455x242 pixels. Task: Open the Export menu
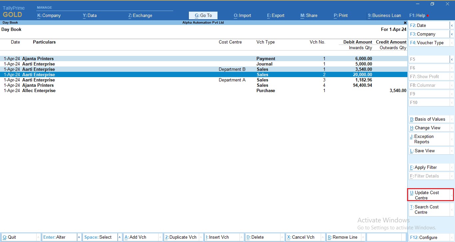(276, 15)
